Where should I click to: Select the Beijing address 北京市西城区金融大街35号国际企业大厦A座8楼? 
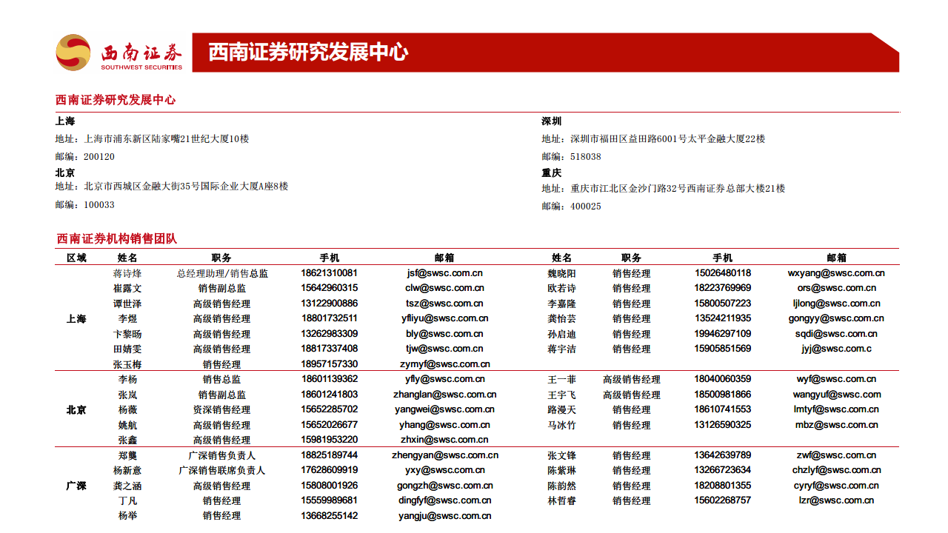[x=186, y=187]
